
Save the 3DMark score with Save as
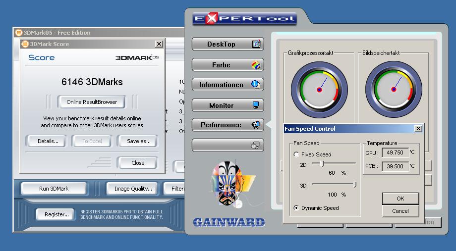pos(138,141)
